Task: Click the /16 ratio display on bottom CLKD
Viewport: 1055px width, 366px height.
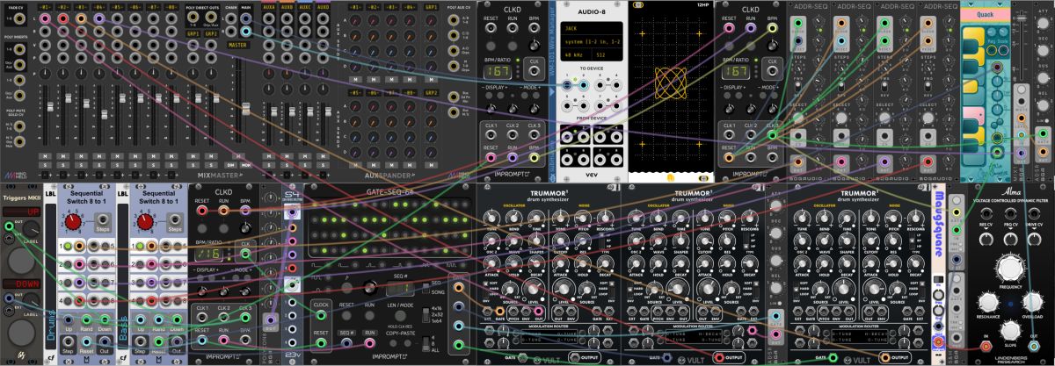Action: 207,255
